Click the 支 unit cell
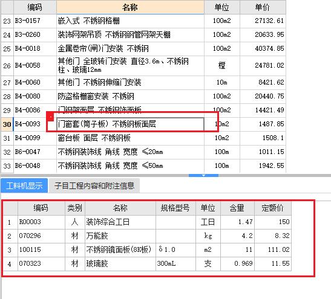331x299 pixels. coord(208,263)
